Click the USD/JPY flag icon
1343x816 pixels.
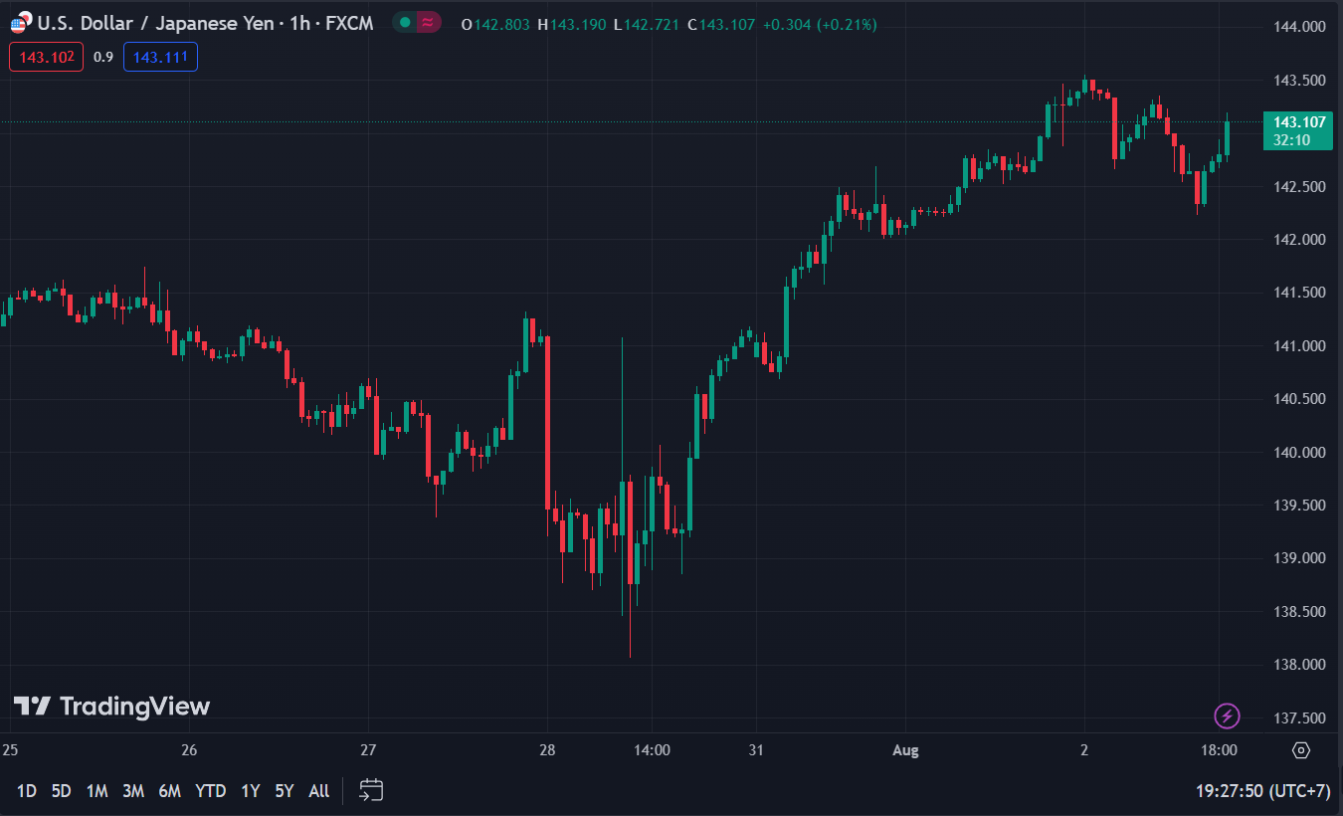point(20,23)
